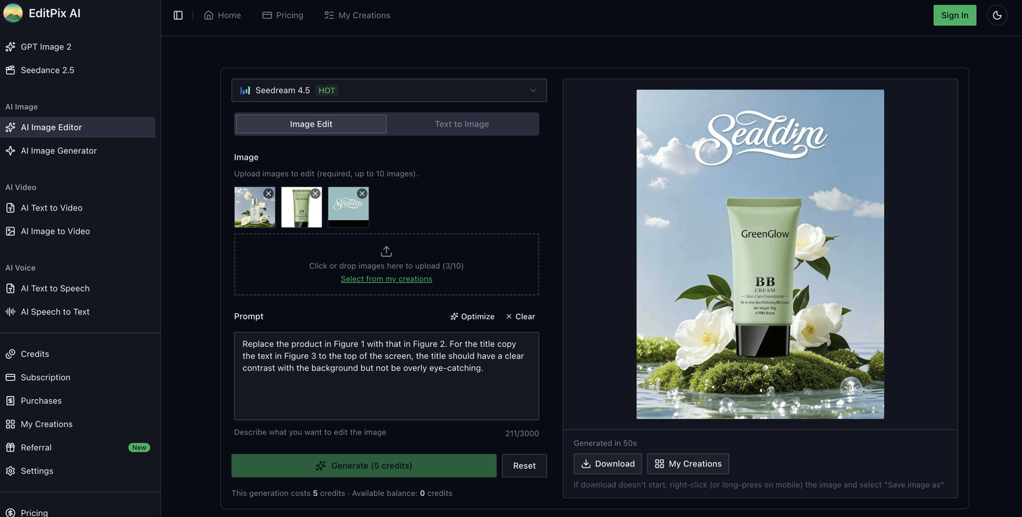Click the EditPix AI logo icon
Viewport: 1022px width, 517px height.
click(x=13, y=13)
